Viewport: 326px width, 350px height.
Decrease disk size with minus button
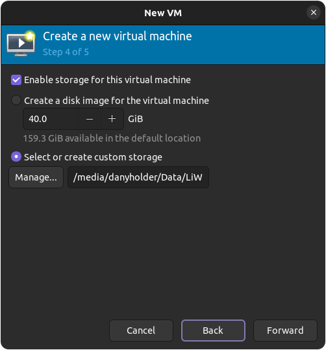point(90,119)
